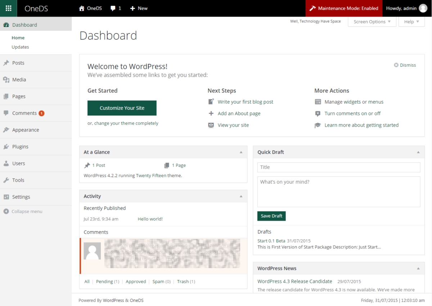Open Updates submenu under Dashboard
The height and width of the screenshot is (306, 432).
tap(20, 47)
